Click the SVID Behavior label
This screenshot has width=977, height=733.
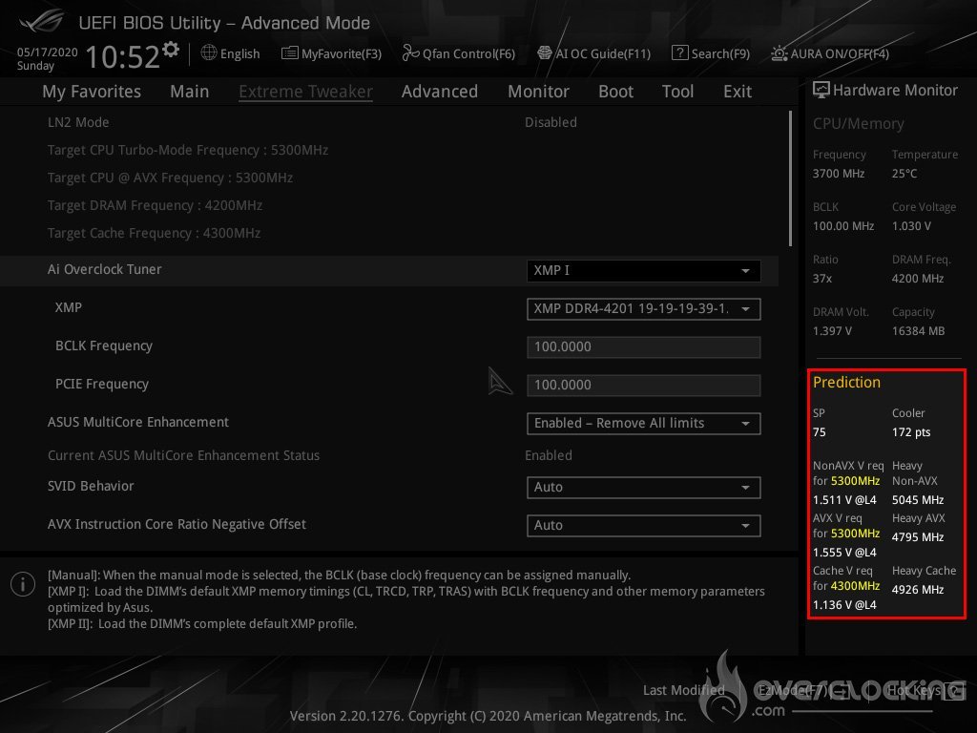point(91,486)
